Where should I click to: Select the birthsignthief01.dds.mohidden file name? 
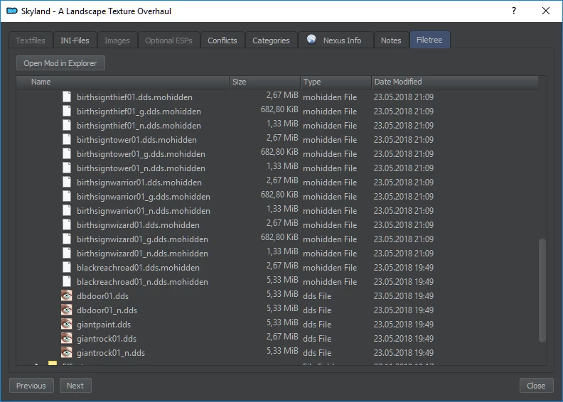[134, 97]
